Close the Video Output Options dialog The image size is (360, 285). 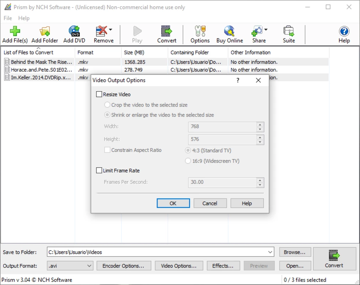tap(258, 80)
